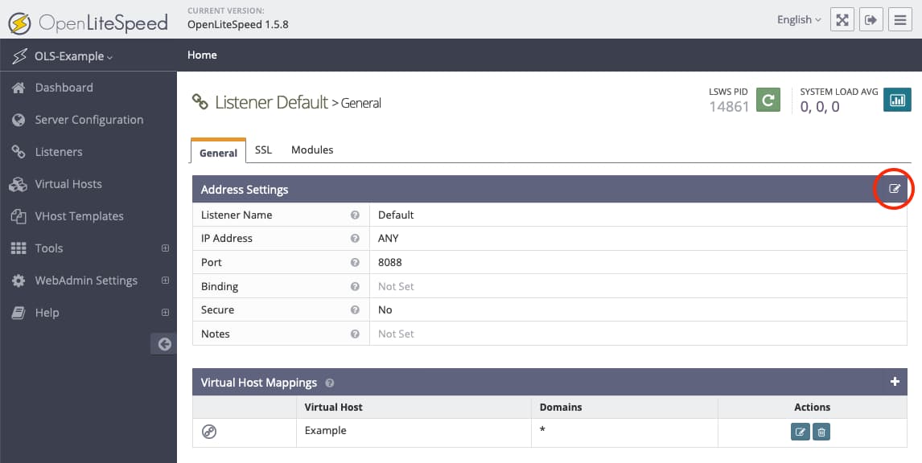
Task: Open Dashboard in the sidebar
Action: (64, 88)
